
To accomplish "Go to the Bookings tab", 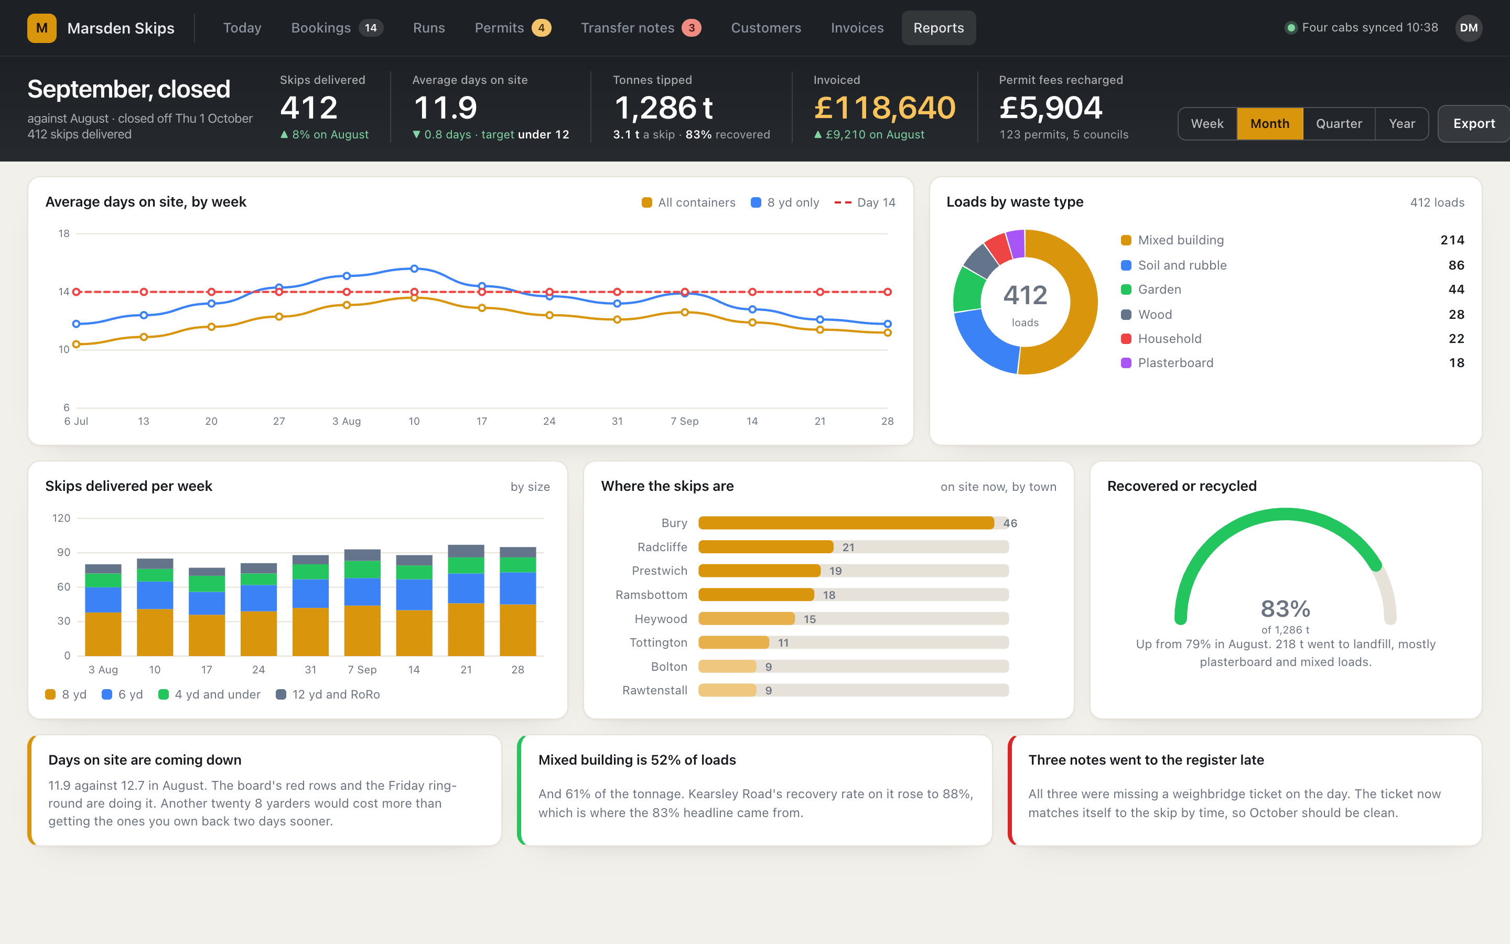I will (337, 28).
